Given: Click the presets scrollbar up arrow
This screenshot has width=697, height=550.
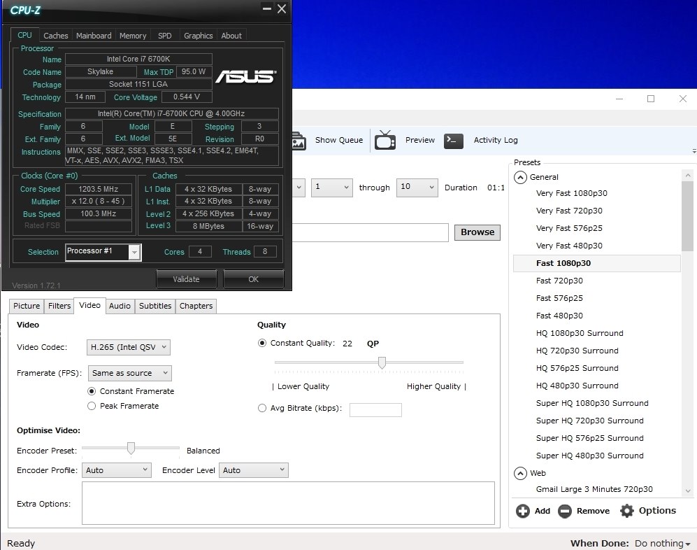Looking at the screenshot, I should pos(688,176).
